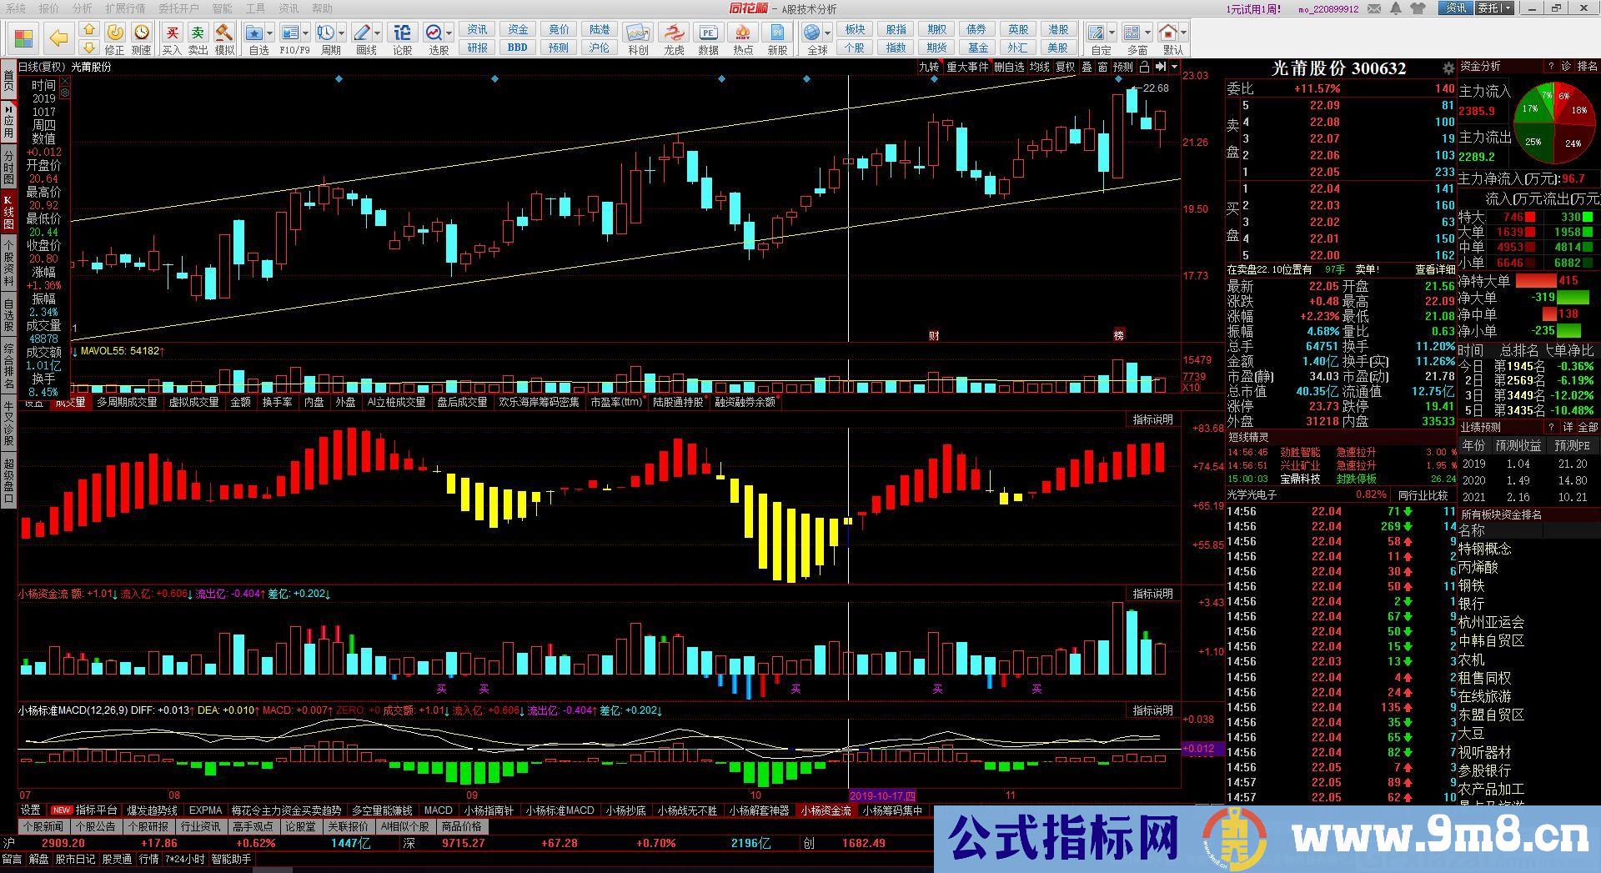The image size is (1601, 873).
Task: Toggle the 九转 indicator on chart
Action: point(928,67)
